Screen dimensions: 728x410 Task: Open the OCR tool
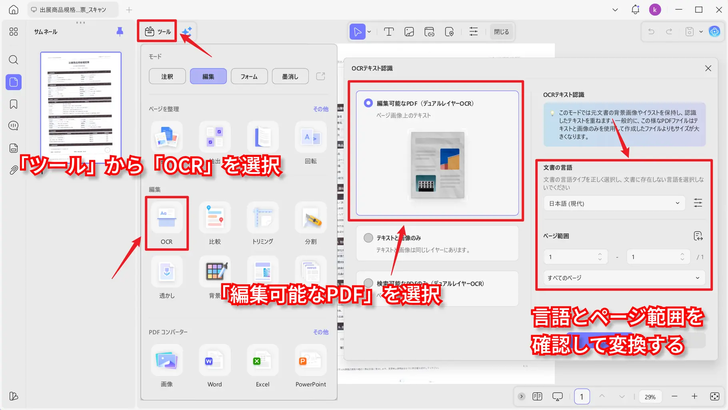(167, 223)
